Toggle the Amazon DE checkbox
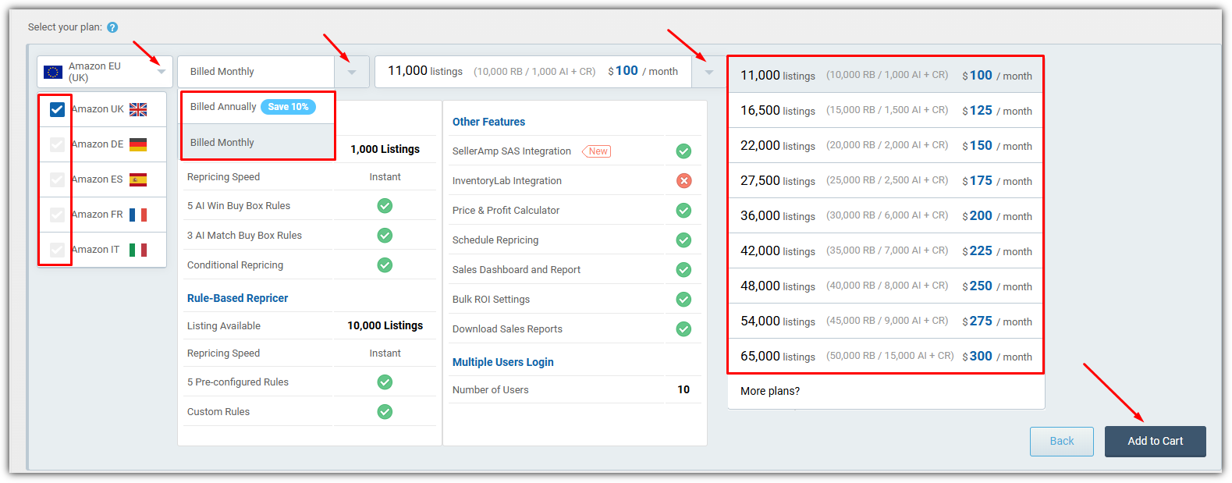Image resolution: width=1232 pixels, height=483 pixels. (57, 144)
